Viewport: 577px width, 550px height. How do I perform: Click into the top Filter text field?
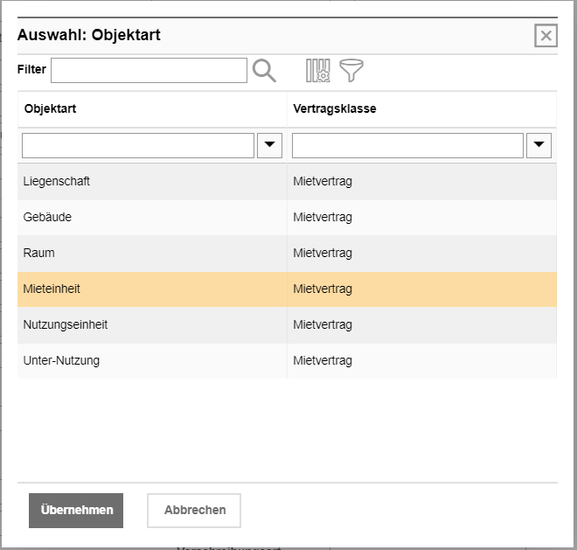[x=149, y=71]
